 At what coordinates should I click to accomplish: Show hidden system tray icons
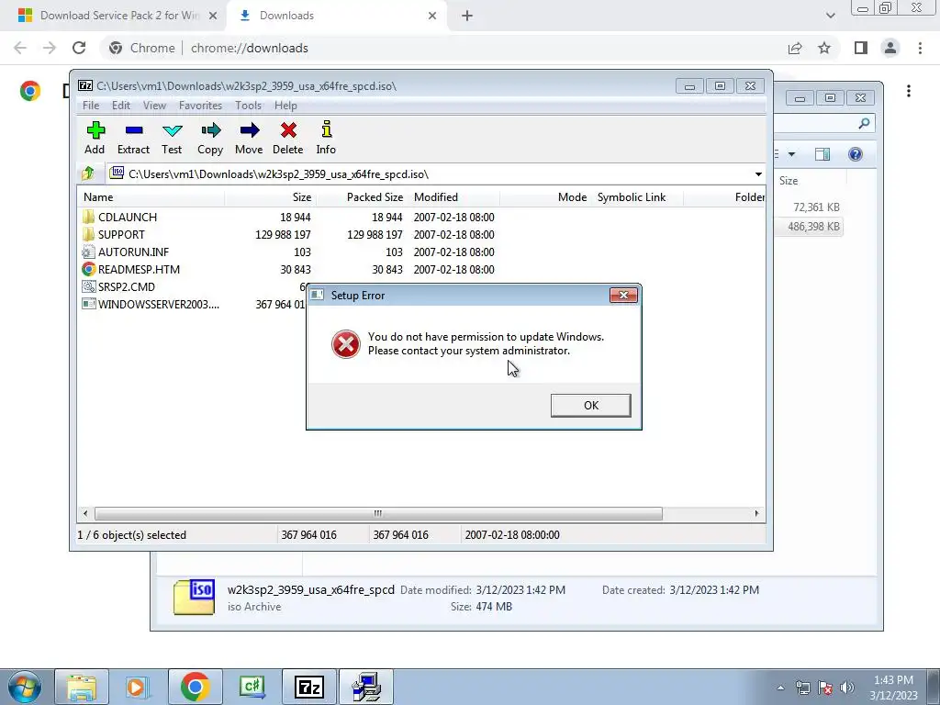(780, 688)
